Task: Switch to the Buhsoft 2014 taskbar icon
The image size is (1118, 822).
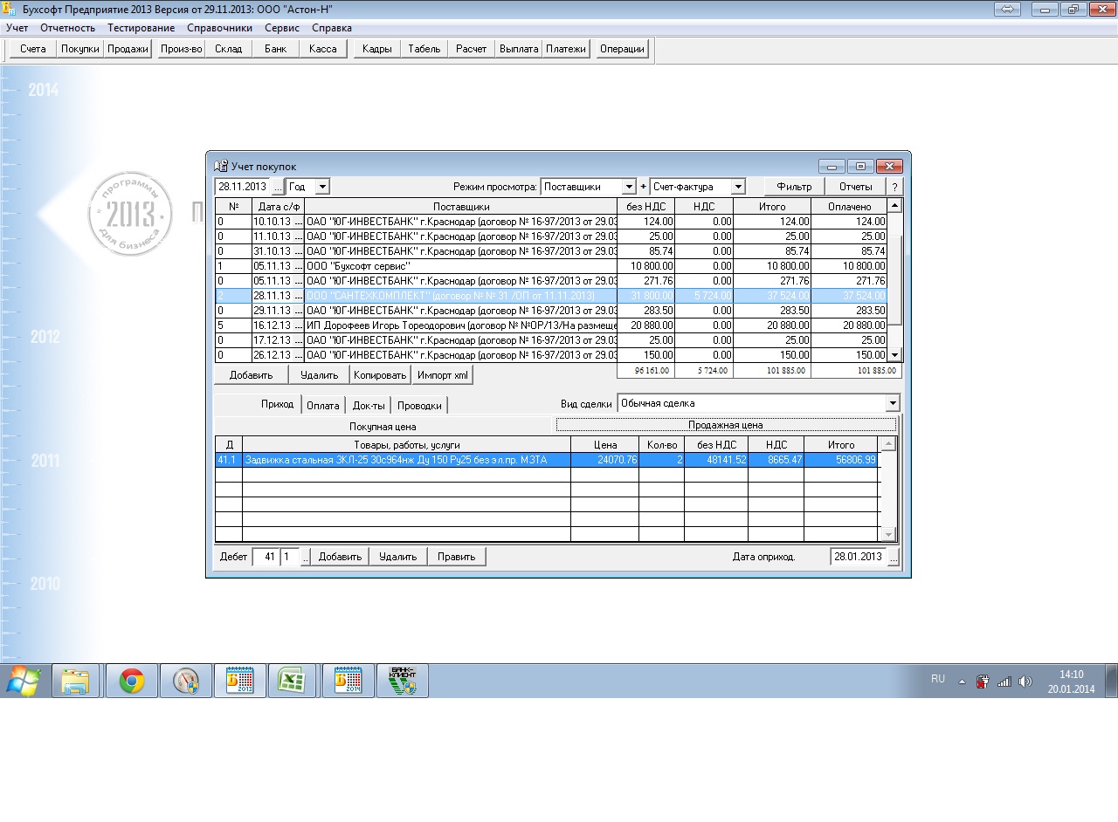Action: pyautogui.click(x=349, y=681)
